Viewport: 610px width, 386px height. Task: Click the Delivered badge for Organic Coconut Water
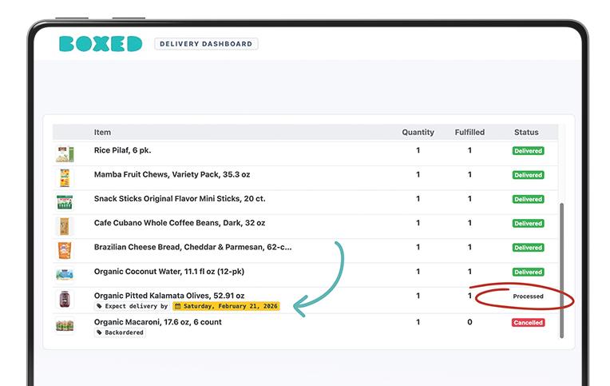[528, 272]
